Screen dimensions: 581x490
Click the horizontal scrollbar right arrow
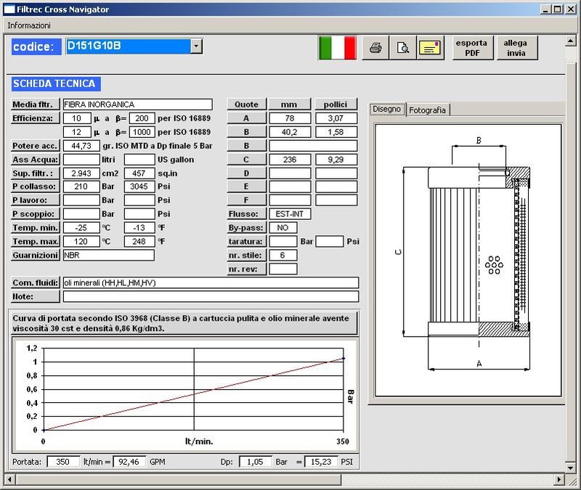point(558,478)
